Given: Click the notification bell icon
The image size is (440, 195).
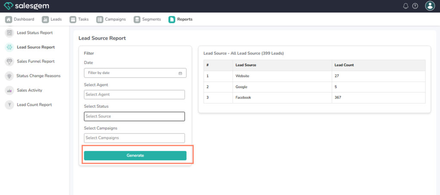Looking at the screenshot, I should click(x=406, y=6).
